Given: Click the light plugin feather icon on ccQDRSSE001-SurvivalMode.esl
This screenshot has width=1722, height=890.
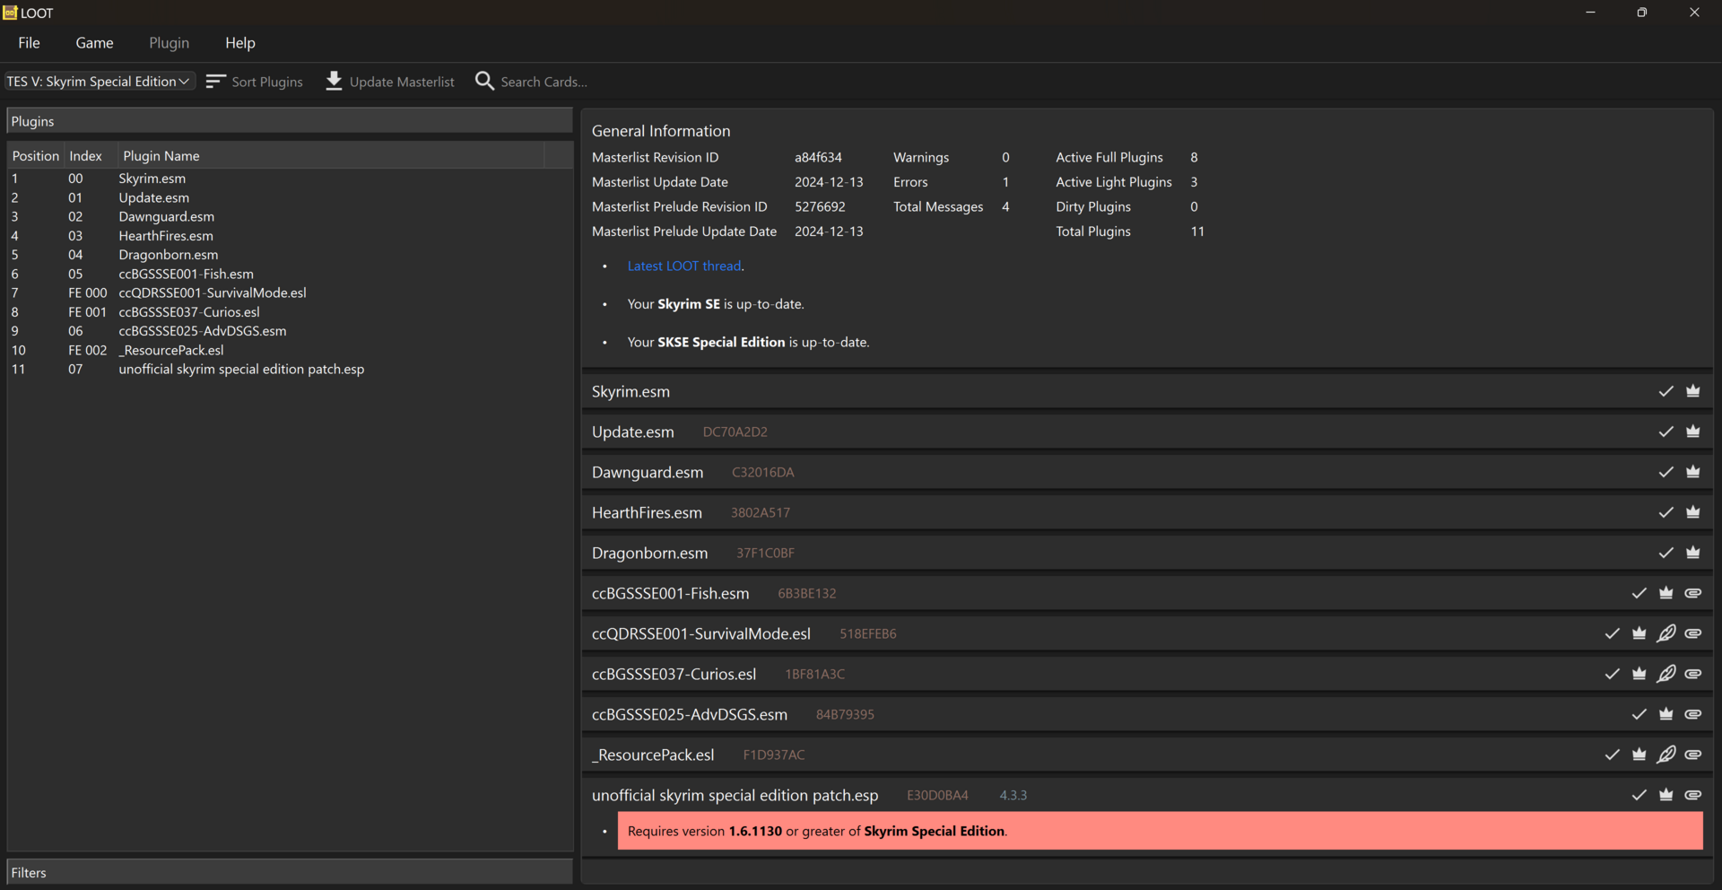Looking at the screenshot, I should (1665, 633).
